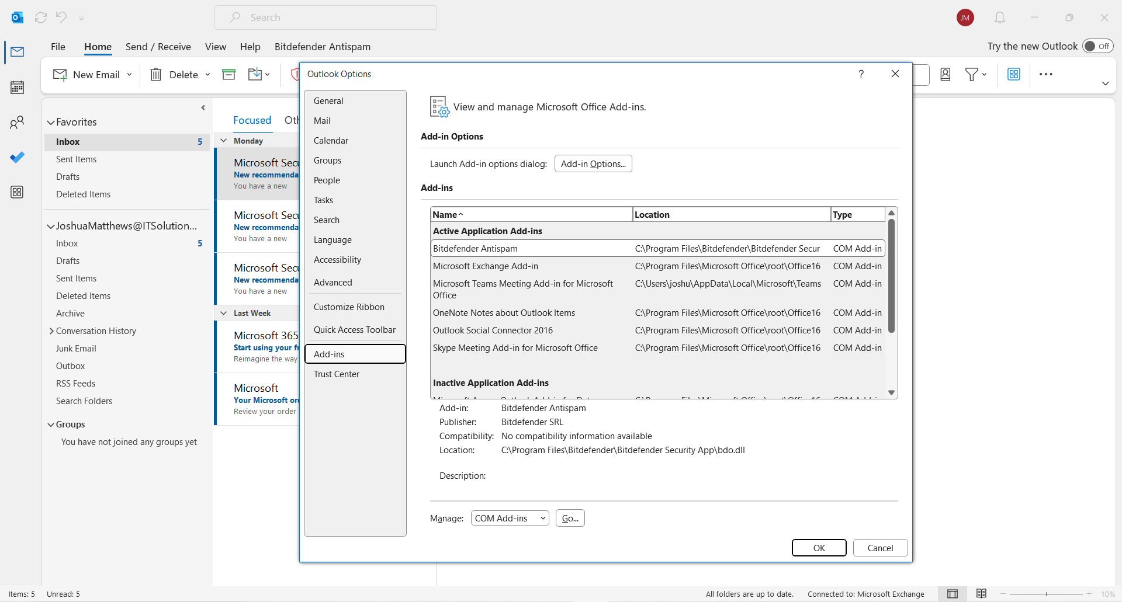Open the Mail view in left sidebar

(x=18, y=52)
